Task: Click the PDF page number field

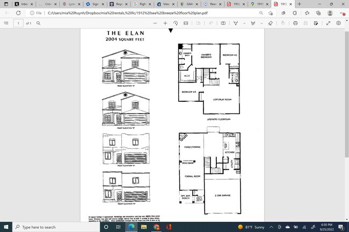Action: [18, 23]
